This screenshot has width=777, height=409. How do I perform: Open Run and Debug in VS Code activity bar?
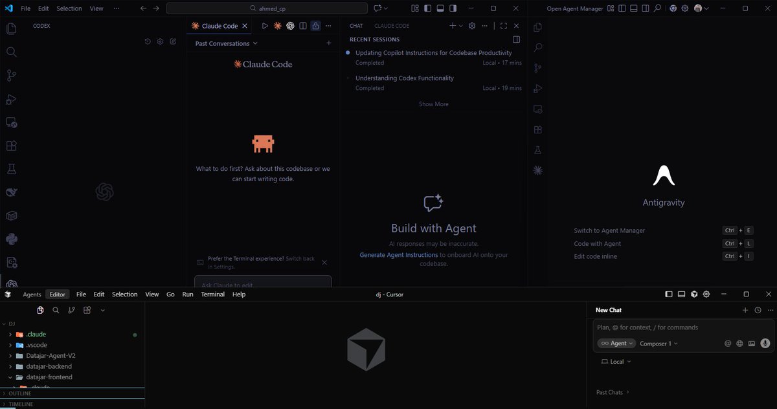point(11,99)
